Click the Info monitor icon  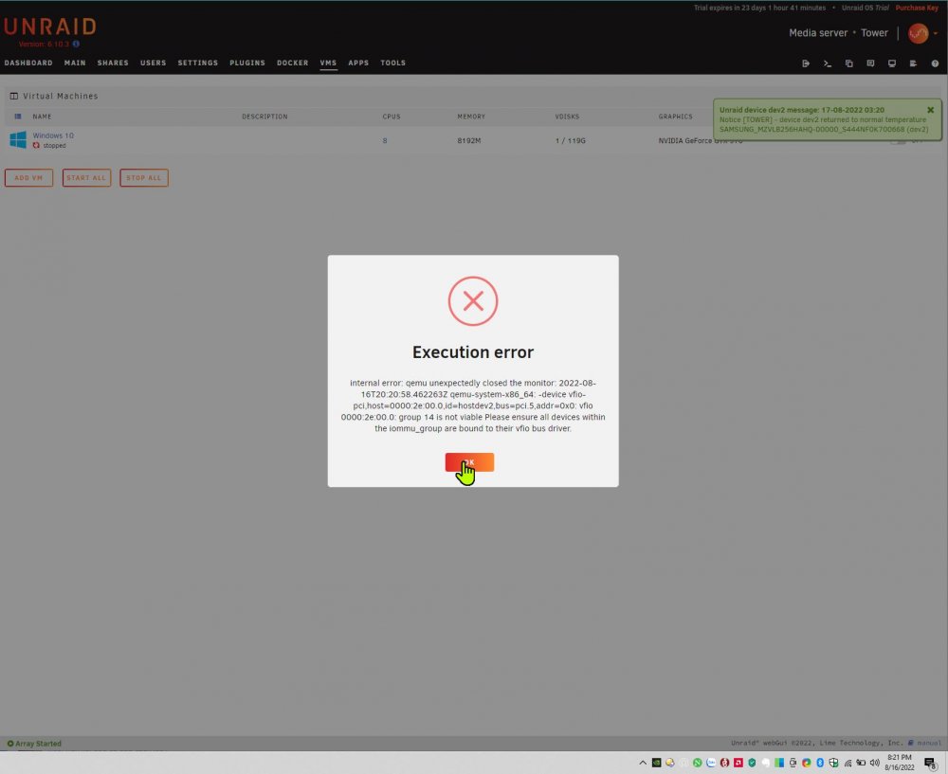pyautogui.click(x=892, y=63)
